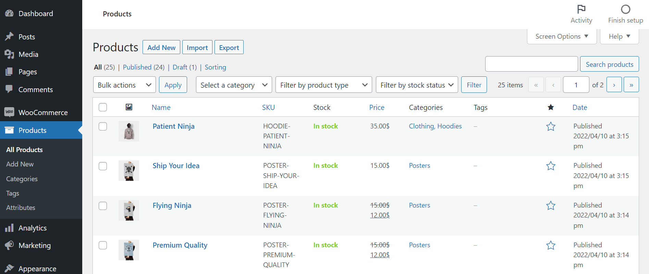This screenshot has height=274, width=649.
Task: Open the Bulk actions dropdown
Action: 124,85
